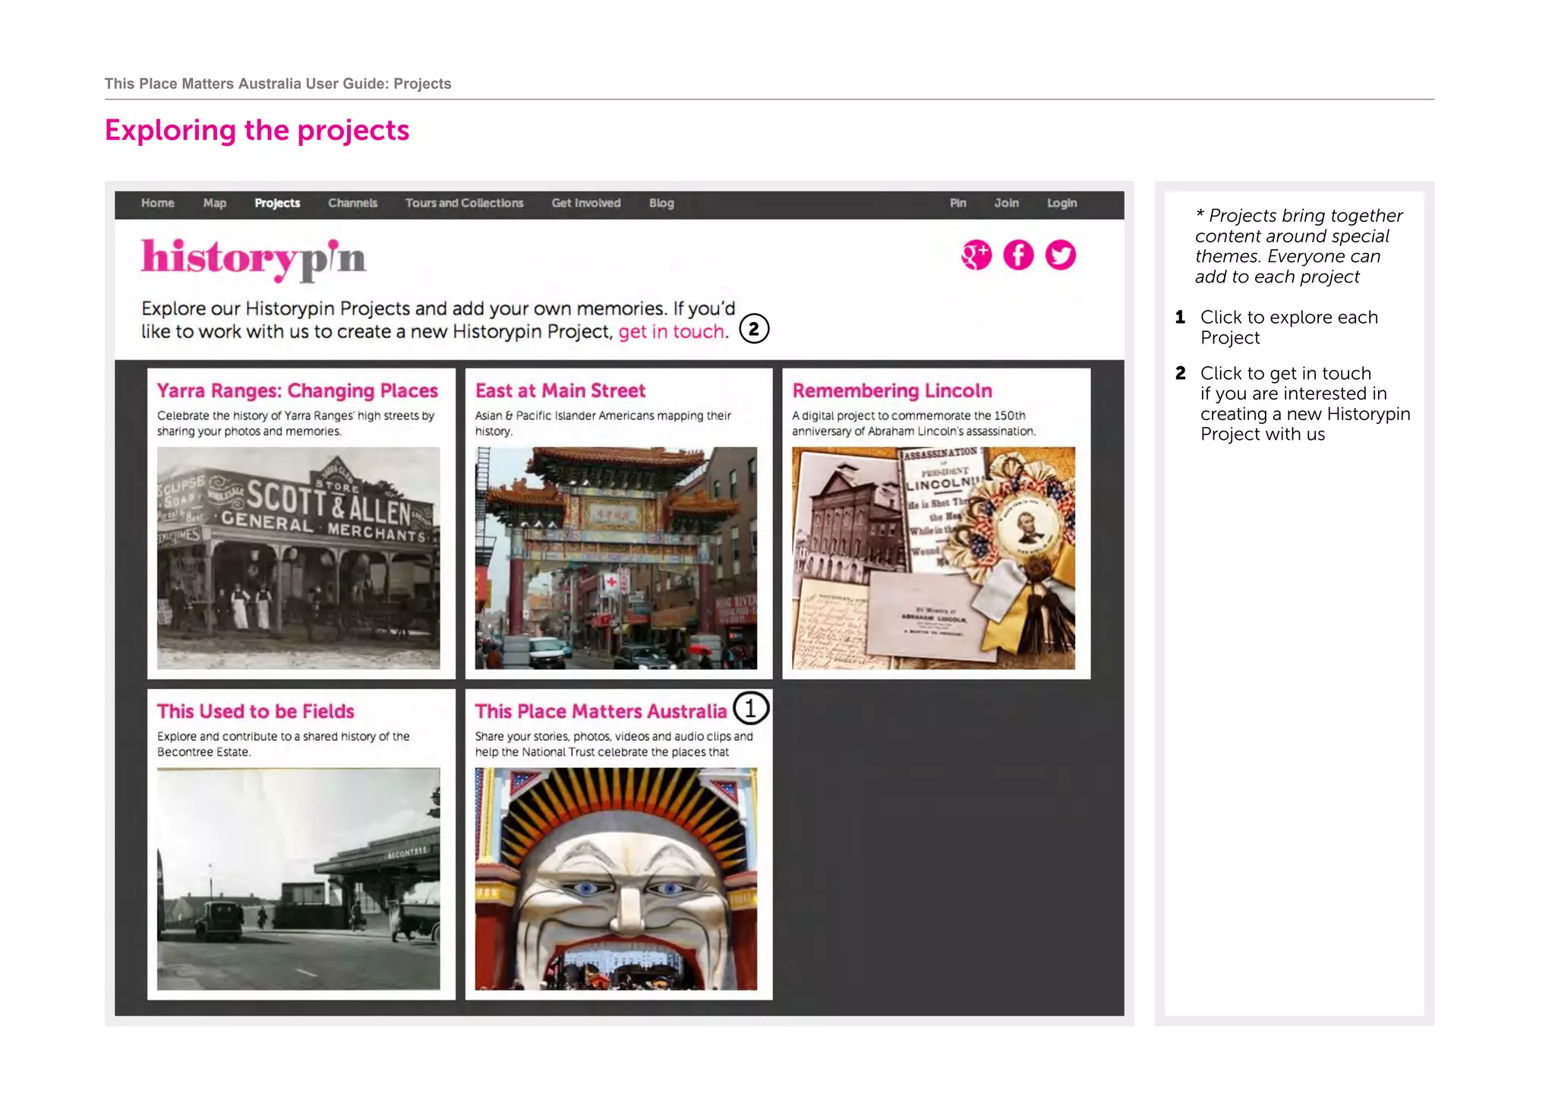Click 'Projects bring together content' sidebar note
The width and height of the screenshot is (1555, 1100).
(x=1298, y=246)
